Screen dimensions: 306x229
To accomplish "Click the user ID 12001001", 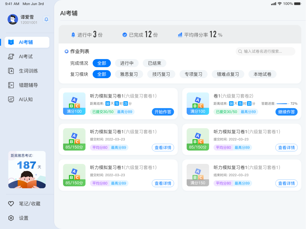I will tap(29, 23).
